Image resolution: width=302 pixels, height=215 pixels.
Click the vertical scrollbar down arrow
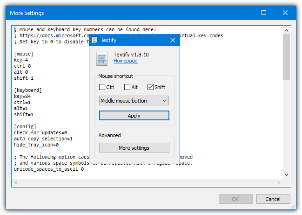pyautogui.click(x=286, y=175)
